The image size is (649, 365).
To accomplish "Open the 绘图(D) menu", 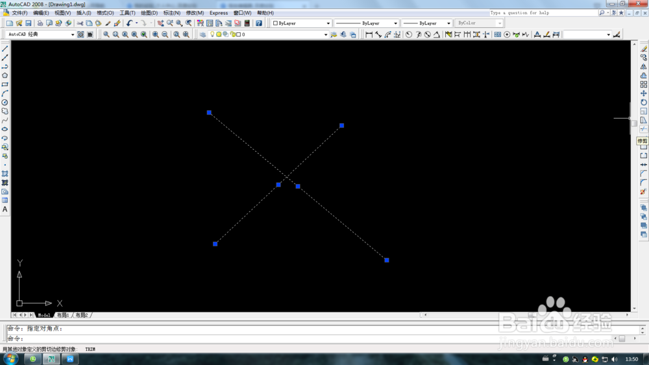I will (149, 13).
